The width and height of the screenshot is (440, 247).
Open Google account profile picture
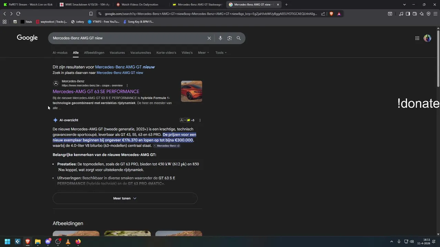[x=427, y=38]
